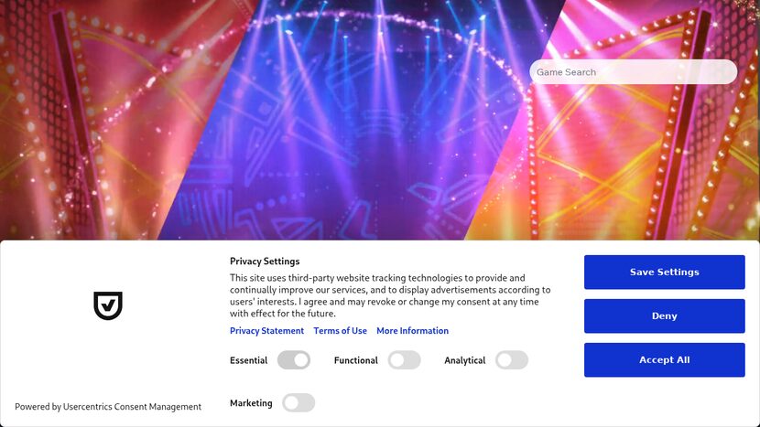Image resolution: width=760 pixels, height=427 pixels.
Task: Turn on the Analytical toggle switch
Action: 512,360
